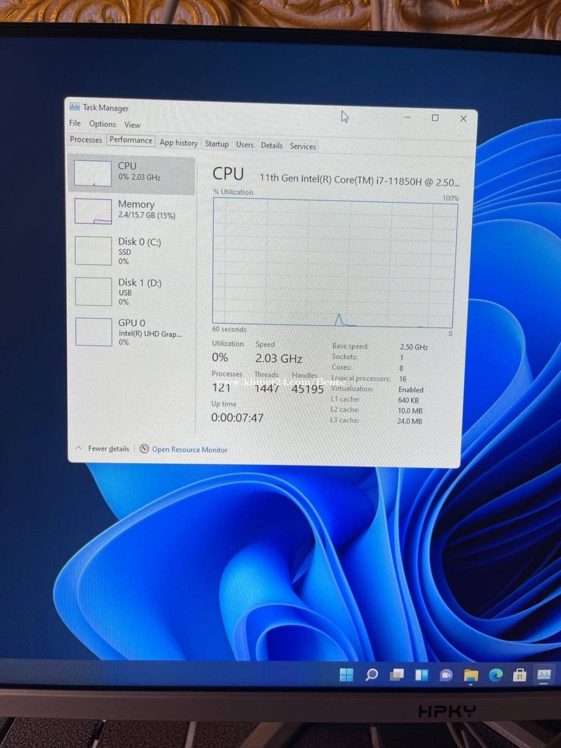Viewport: 561px width, 748px height.
Task: Click the '% Utilization' graph label
Action: coord(233,192)
